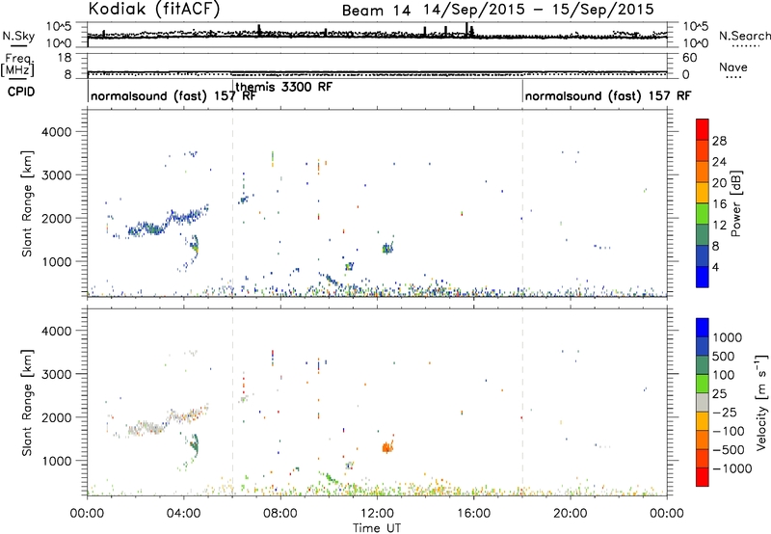Viewport: 771px width, 534px height.
Task: Click the 'Power [dB]' colorbar title
Action: tap(735, 203)
